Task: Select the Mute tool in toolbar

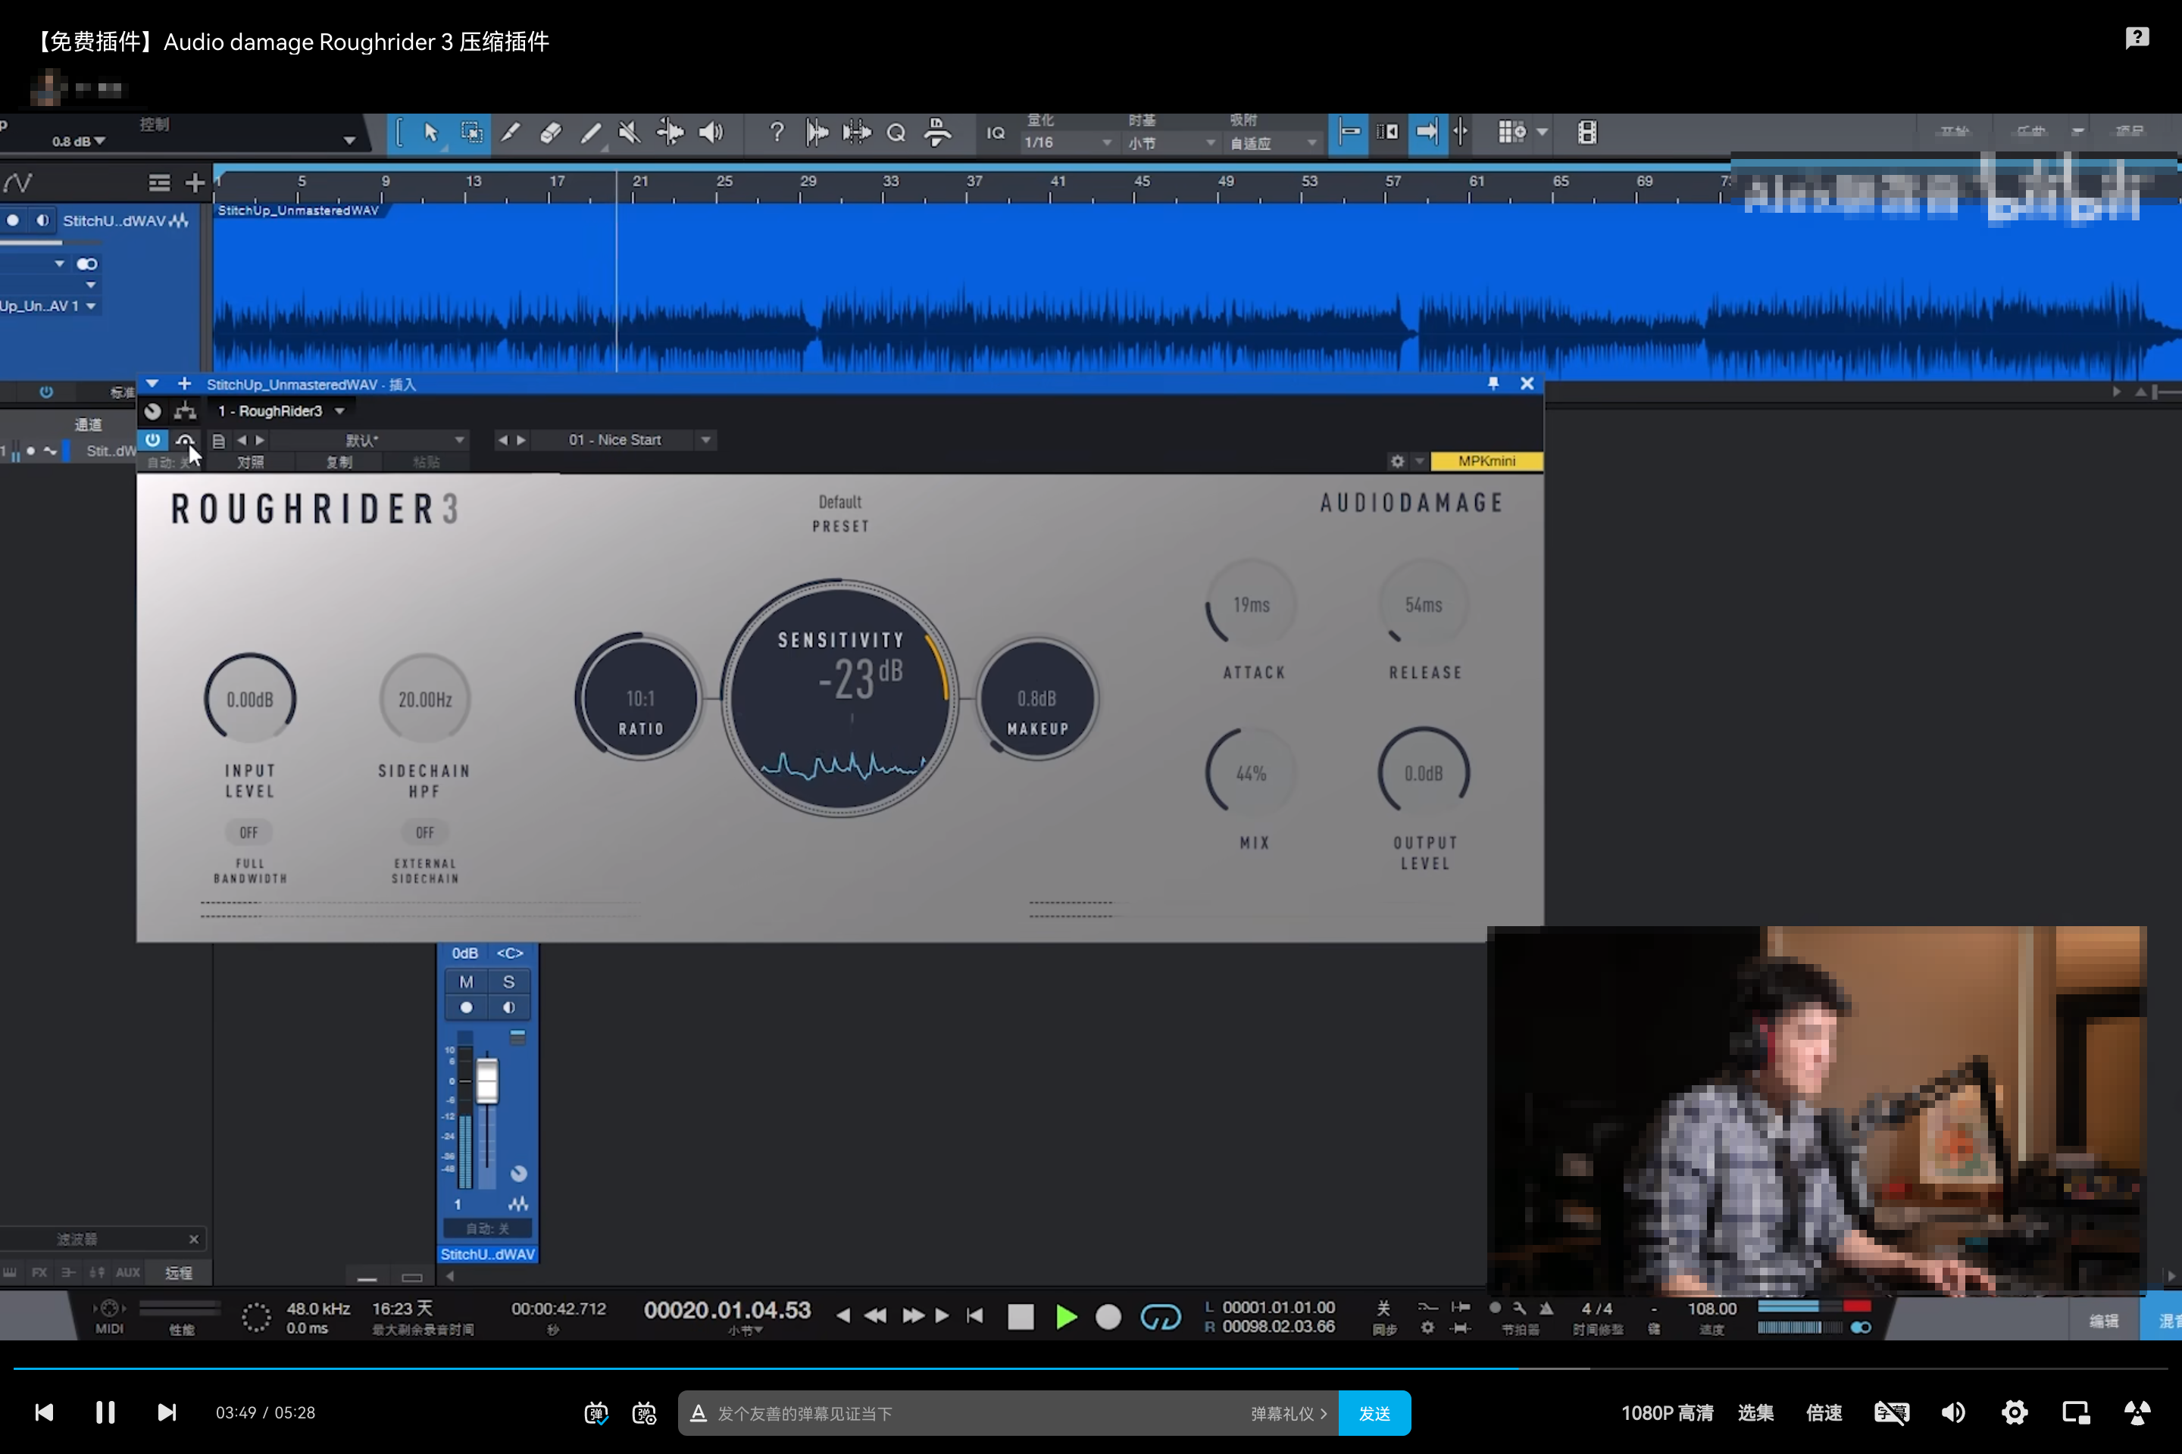Action: [x=630, y=133]
